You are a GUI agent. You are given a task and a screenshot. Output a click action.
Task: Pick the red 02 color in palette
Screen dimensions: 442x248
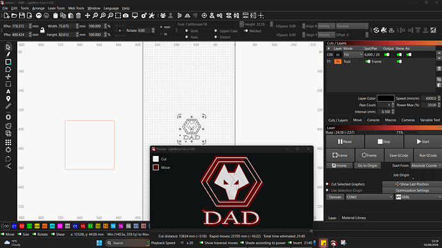click(22, 226)
